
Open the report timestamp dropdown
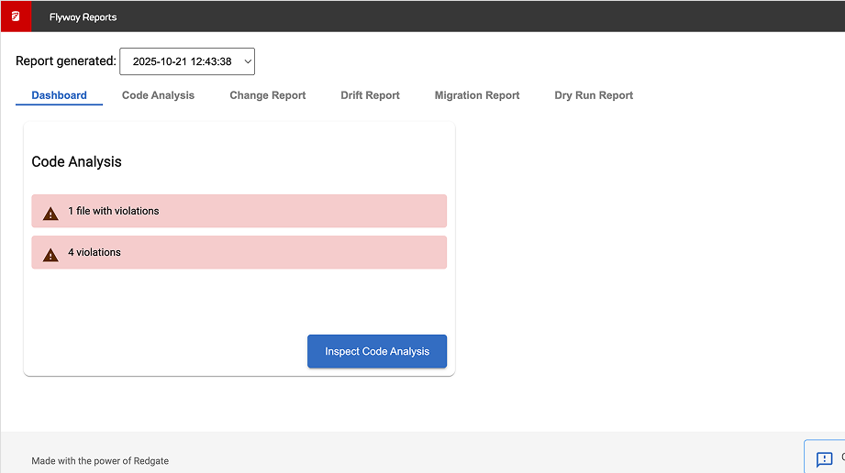pyautogui.click(x=187, y=61)
